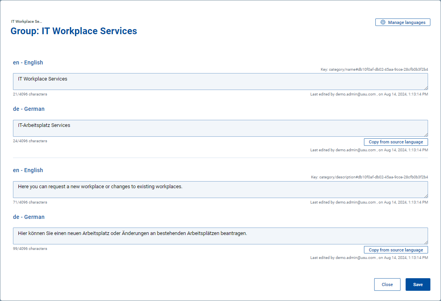Click the '99/4096 characters' counter
This screenshot has width=441, height=301.
(30, 249)
